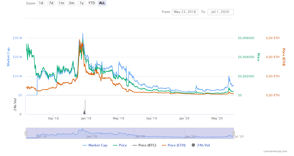
Task: Switch zoom to YTD
Action: click(92, 3)
